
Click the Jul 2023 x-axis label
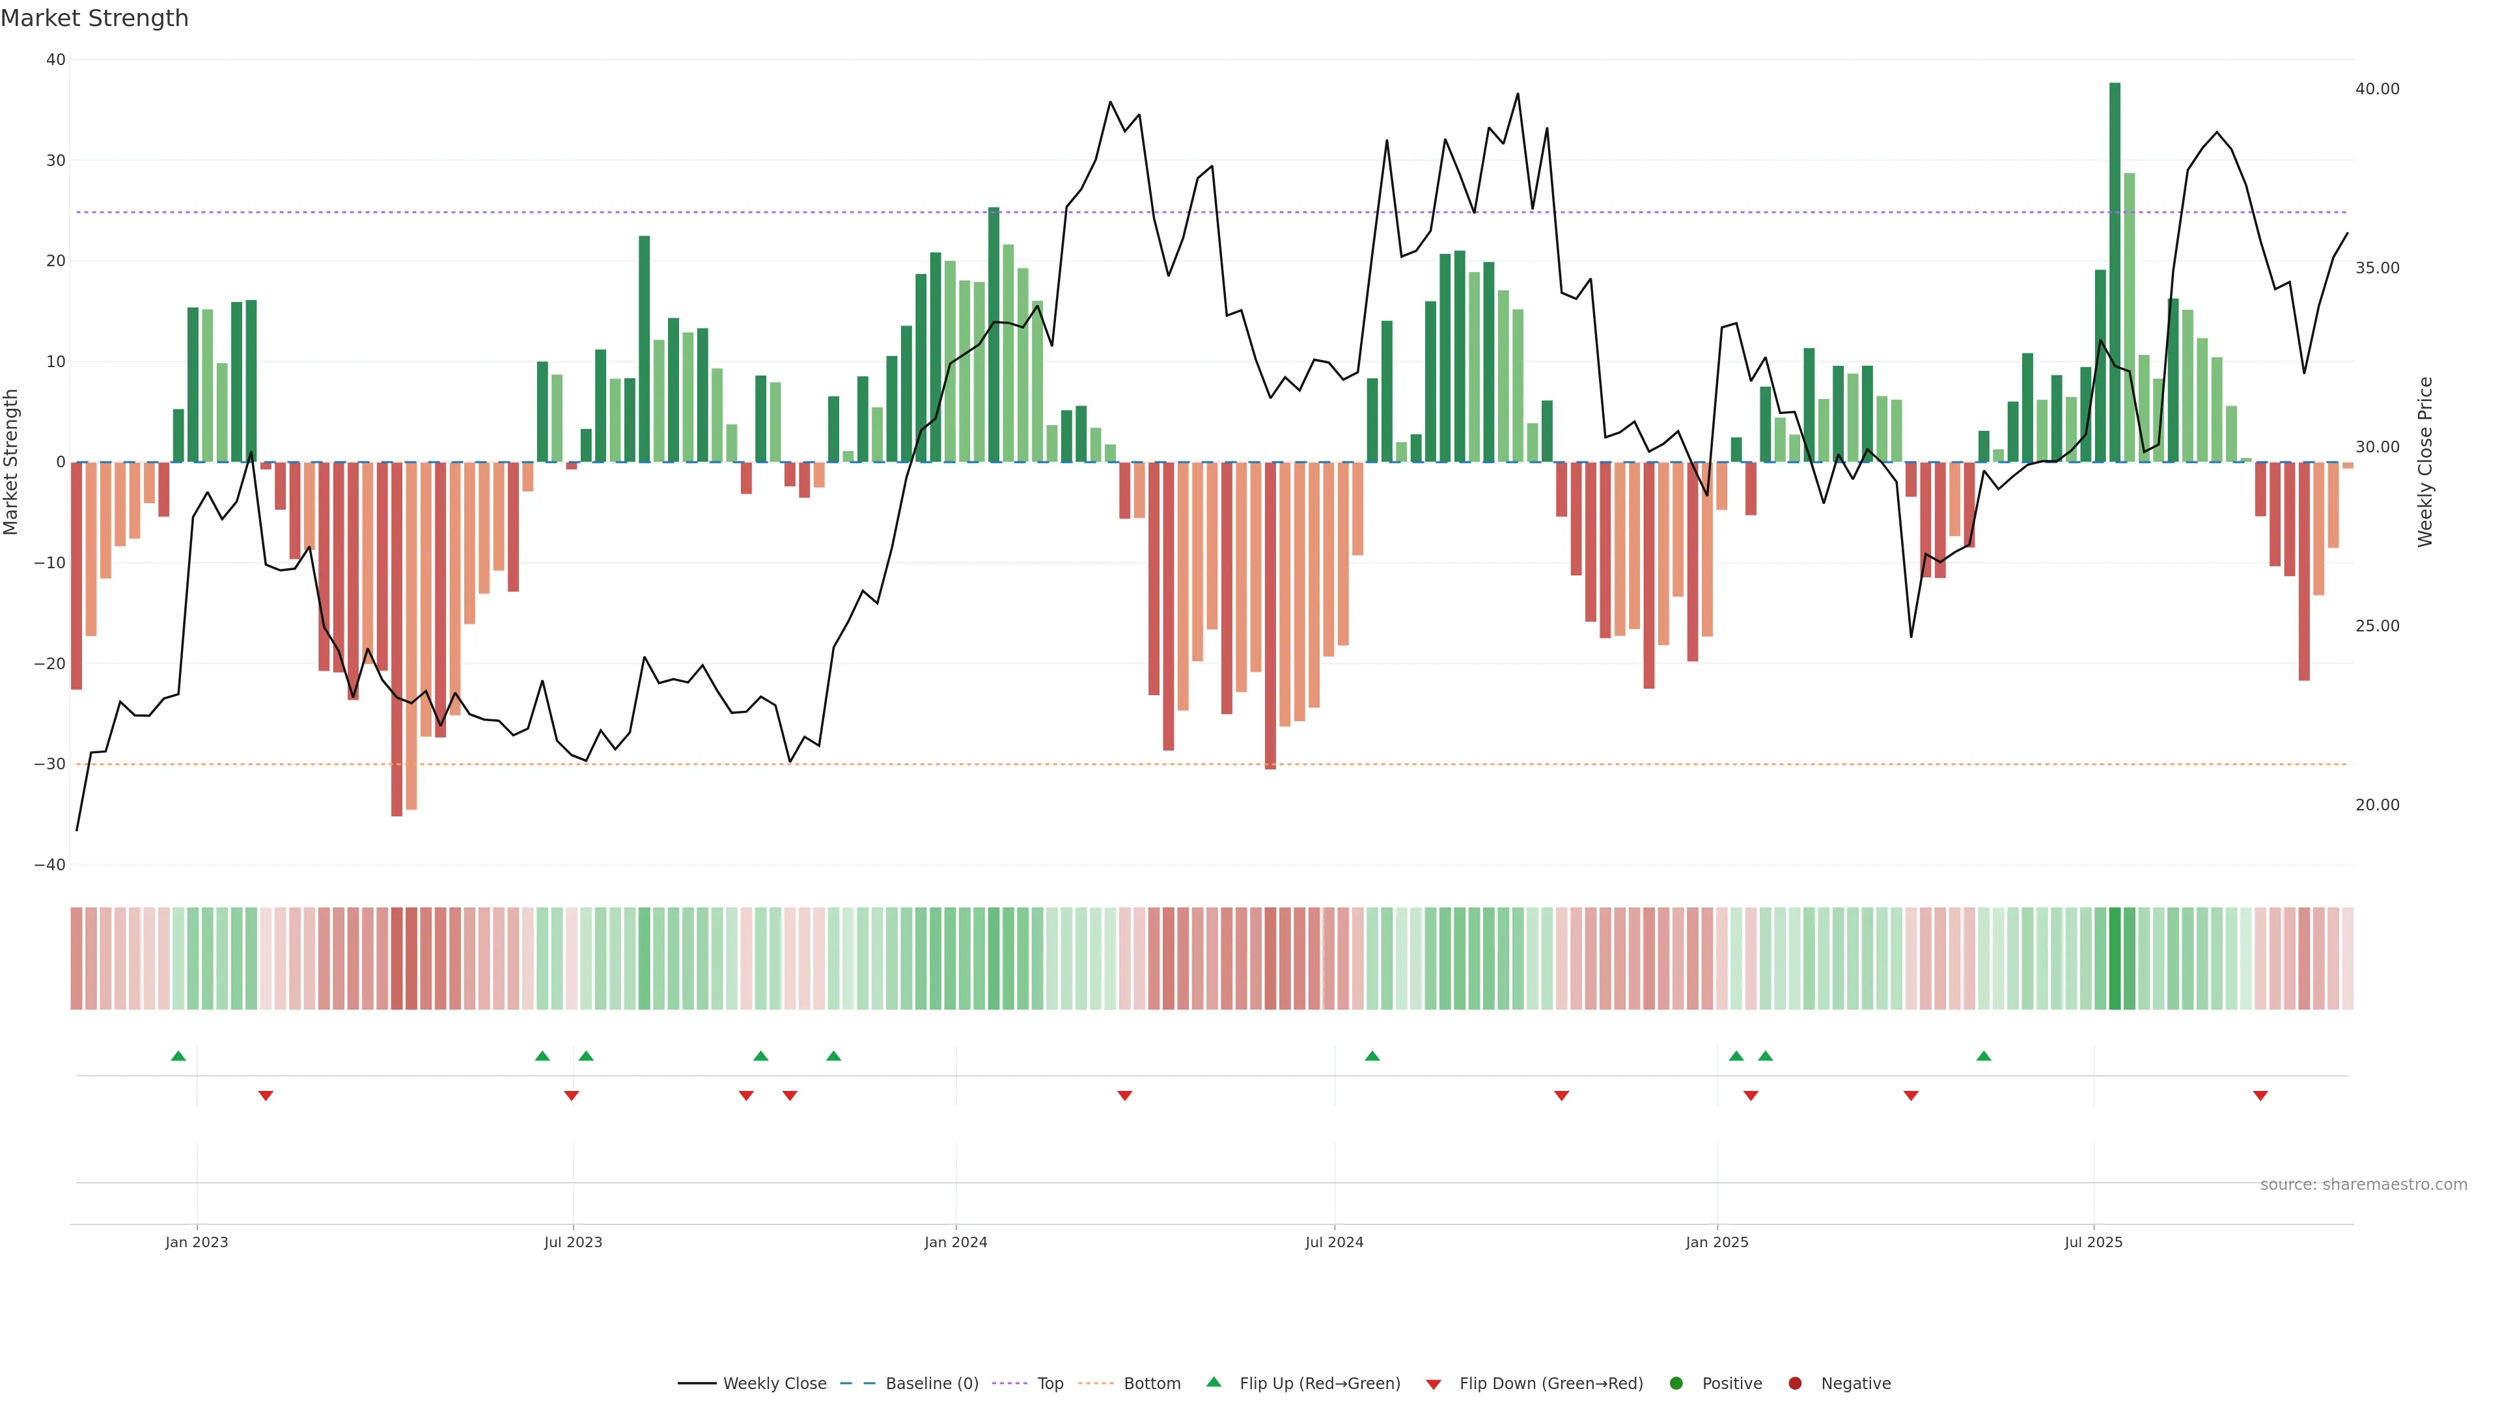(574, 1242)
